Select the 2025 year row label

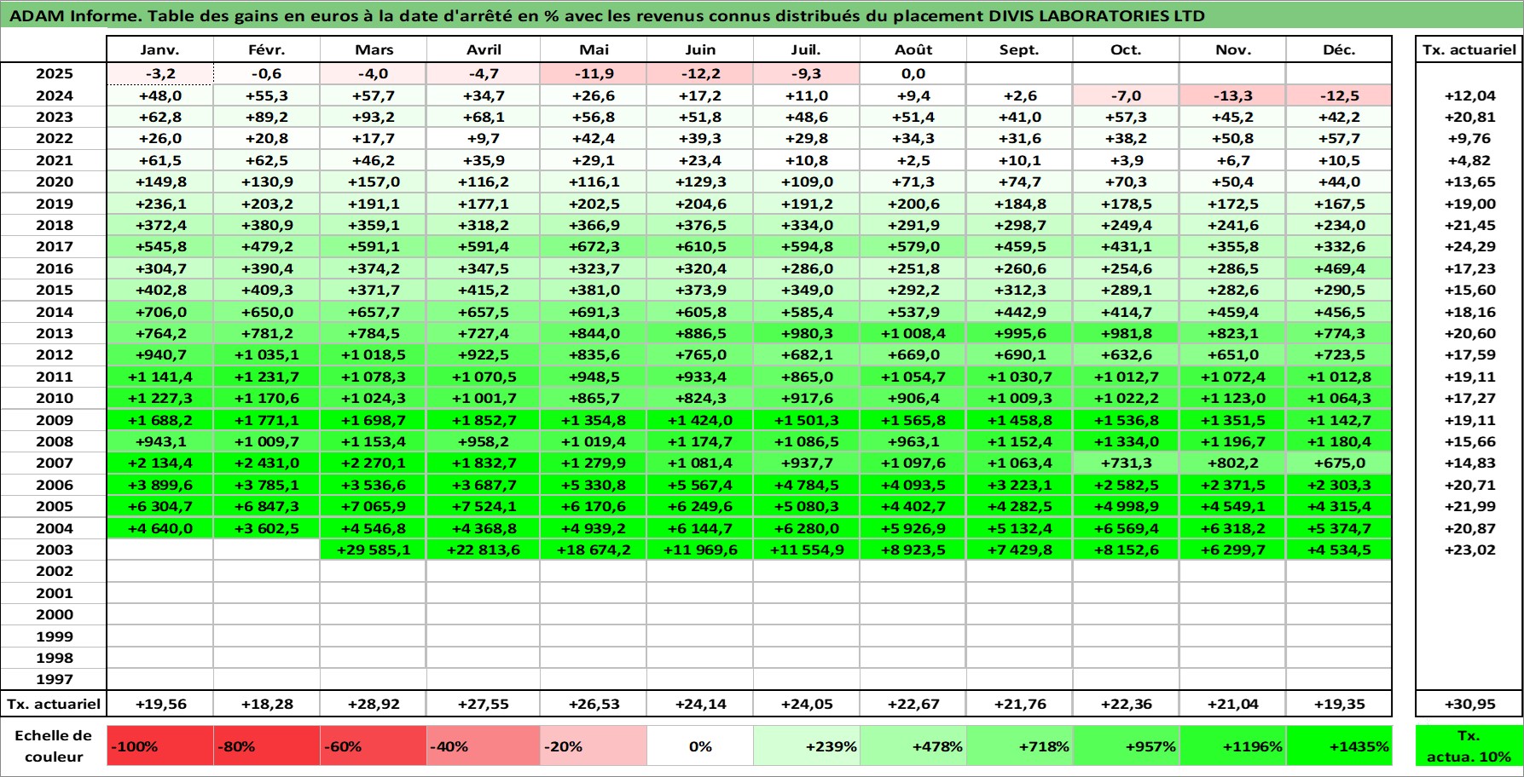pos(54,74)
